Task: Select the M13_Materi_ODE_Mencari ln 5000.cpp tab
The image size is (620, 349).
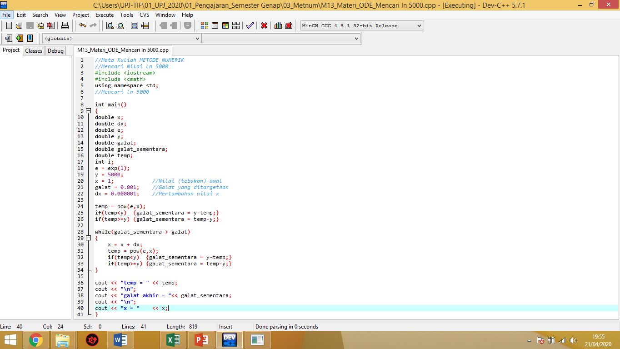Action: coord(123,50)
